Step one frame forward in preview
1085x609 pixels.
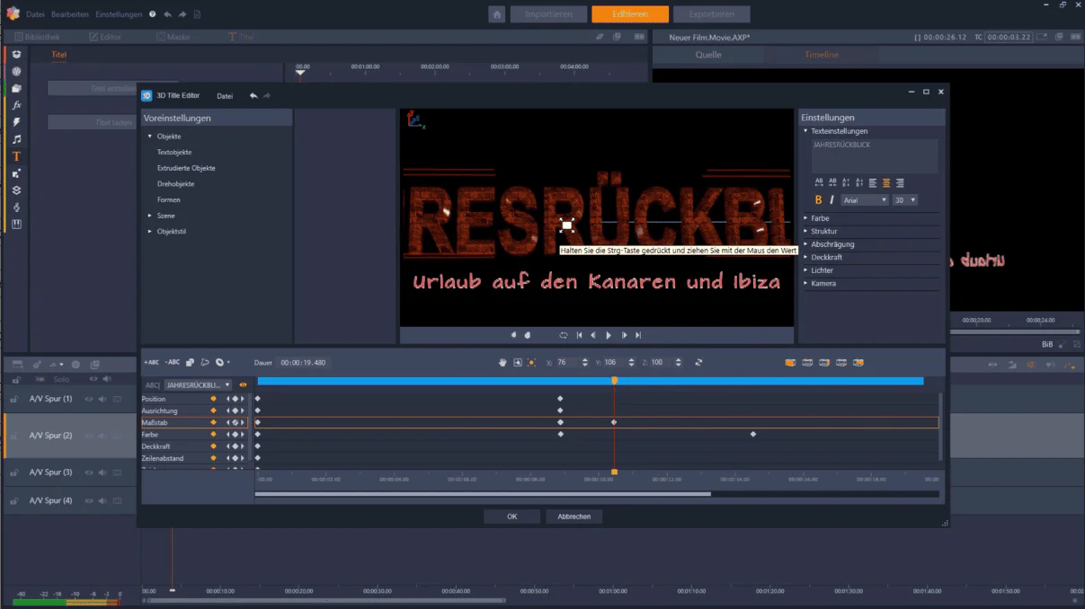pos(624,335)
